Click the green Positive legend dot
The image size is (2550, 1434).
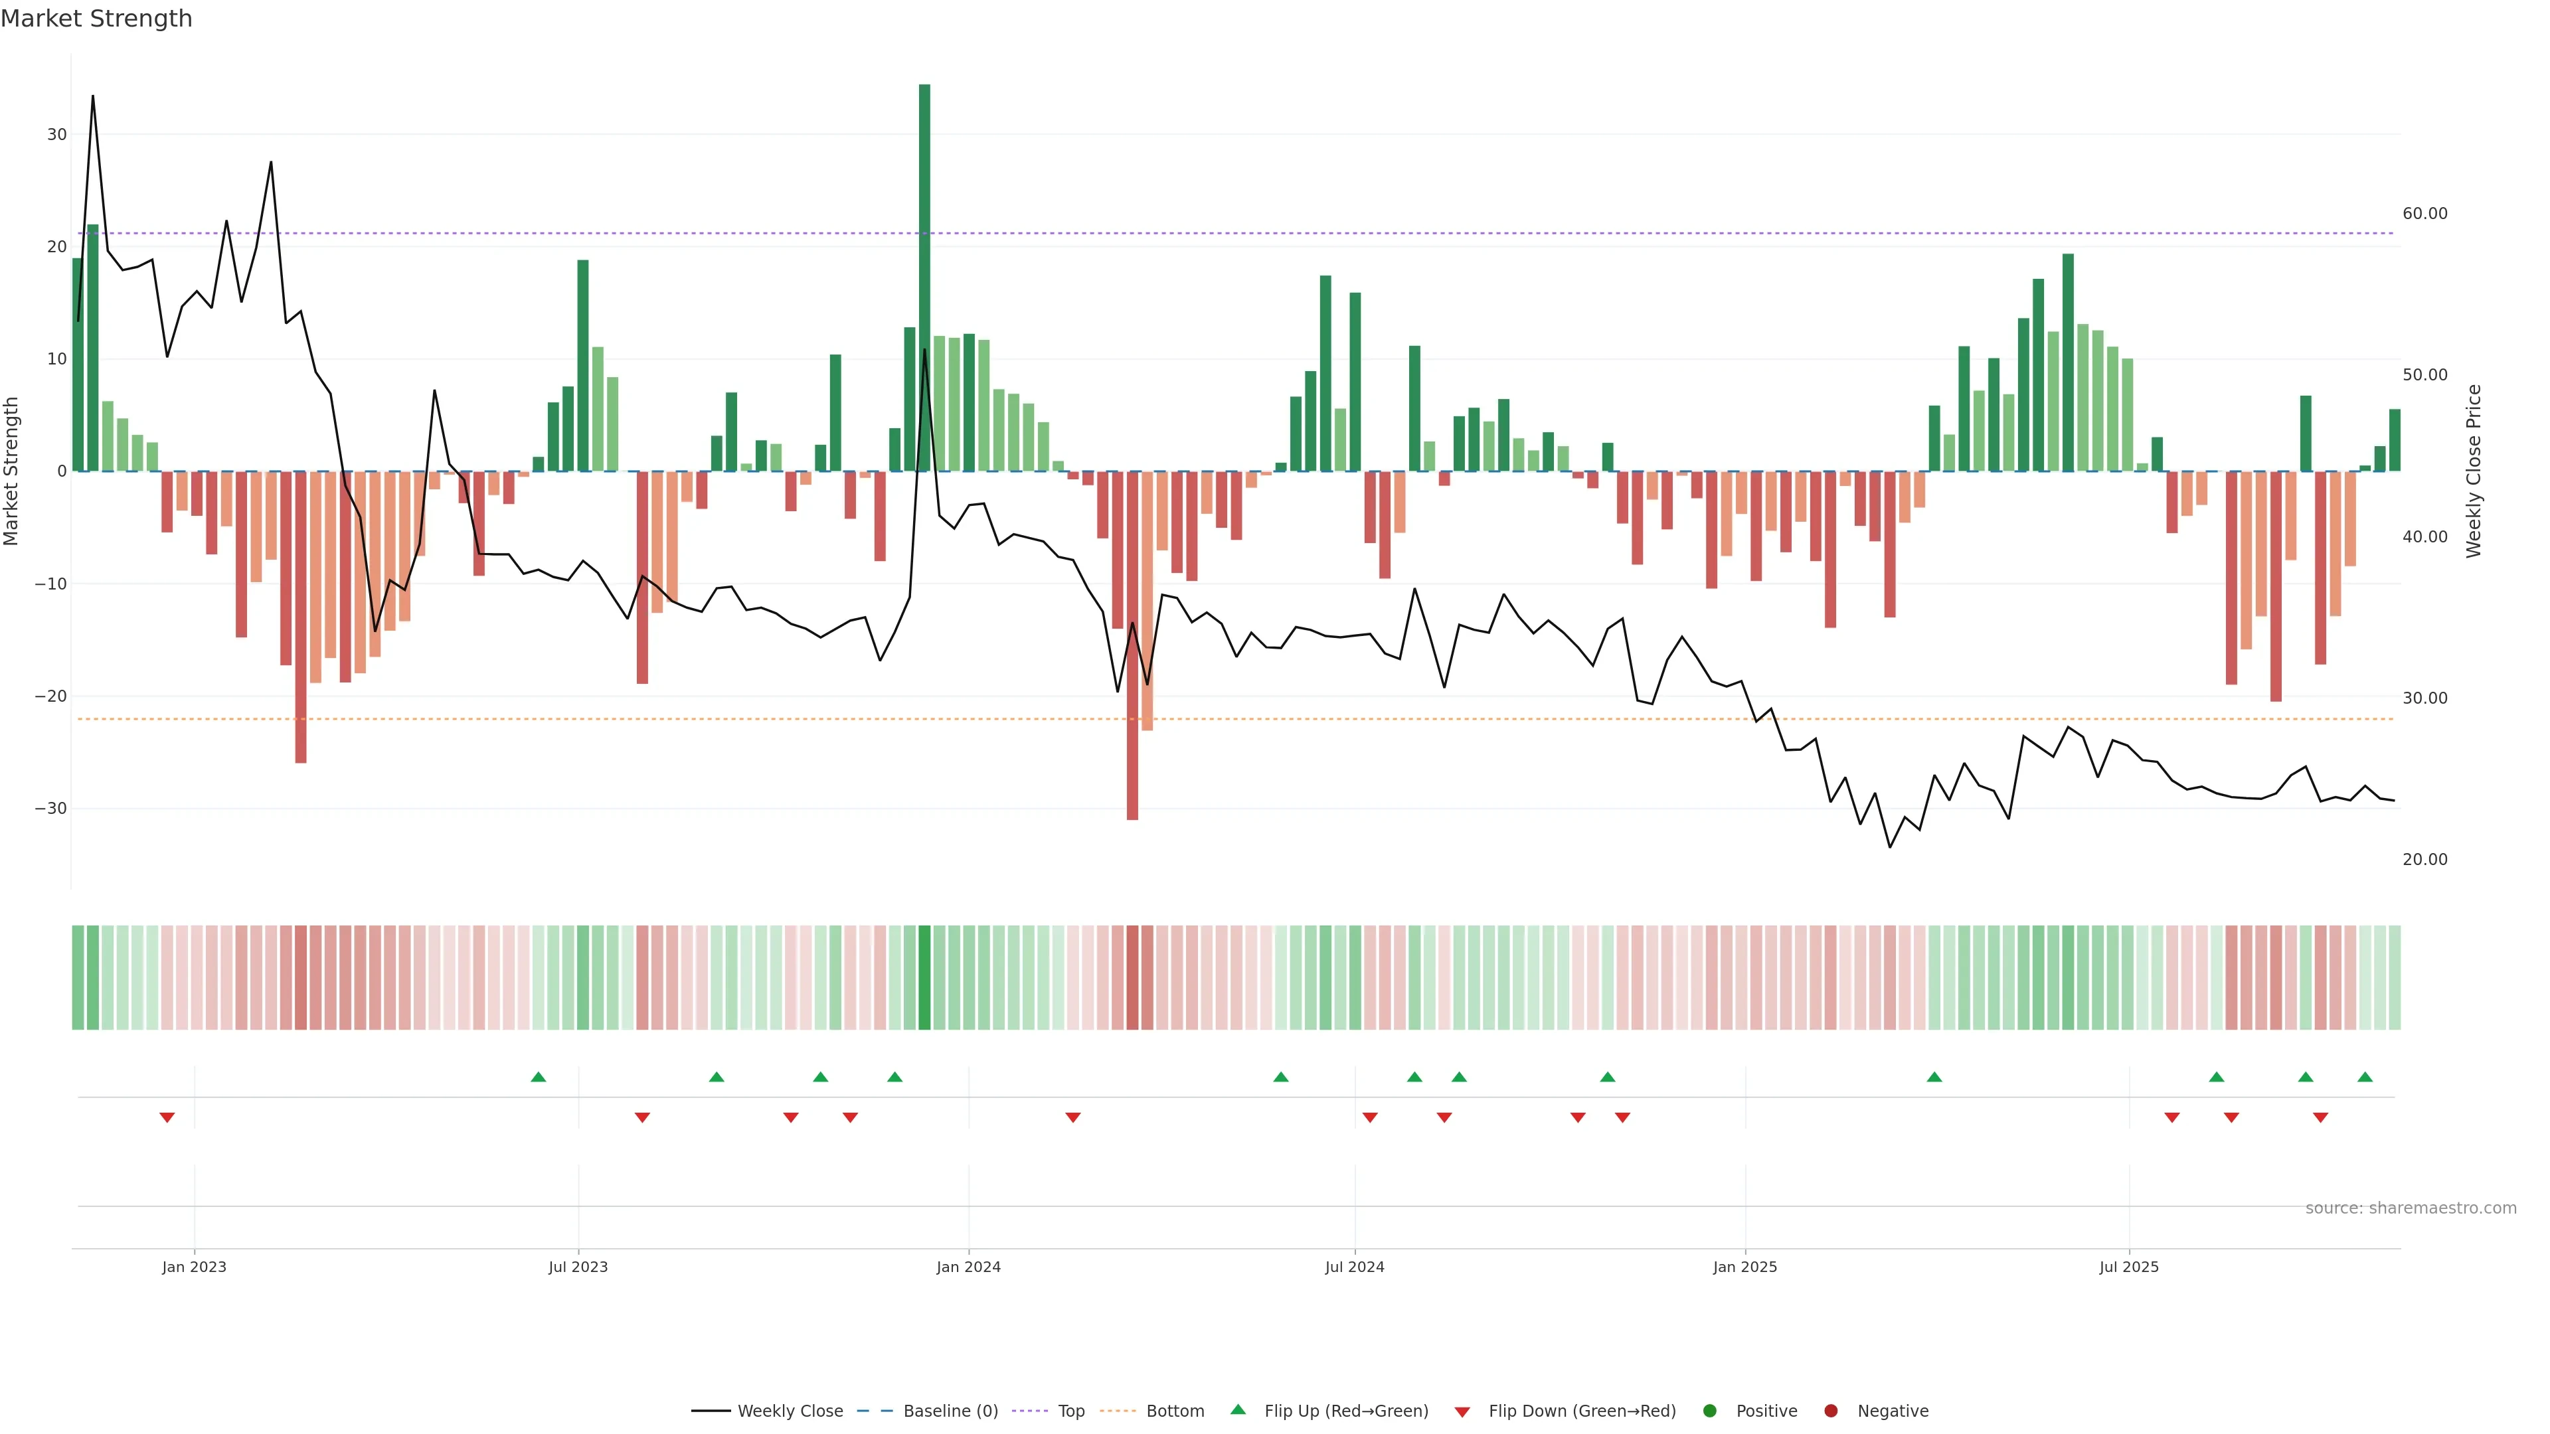click(x=1709, y=1410)
